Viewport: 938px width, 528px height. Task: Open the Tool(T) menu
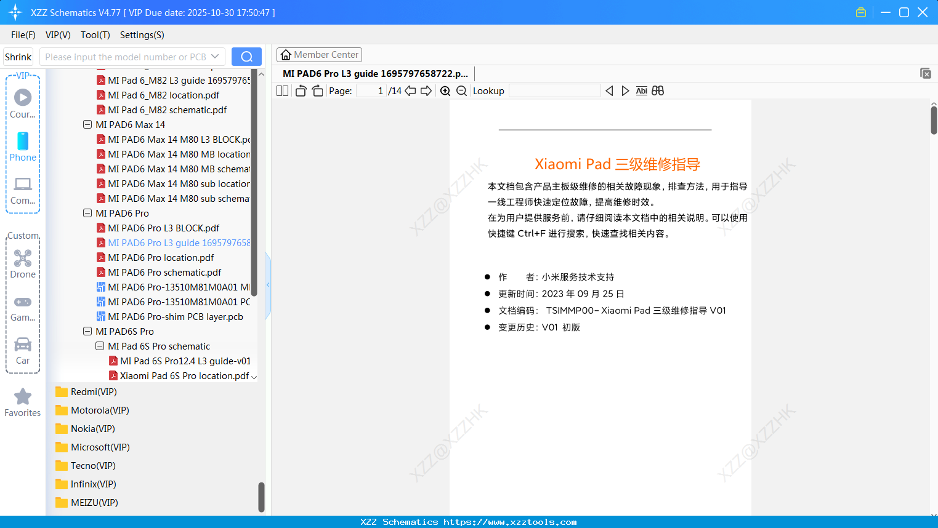tap(95, 35)
